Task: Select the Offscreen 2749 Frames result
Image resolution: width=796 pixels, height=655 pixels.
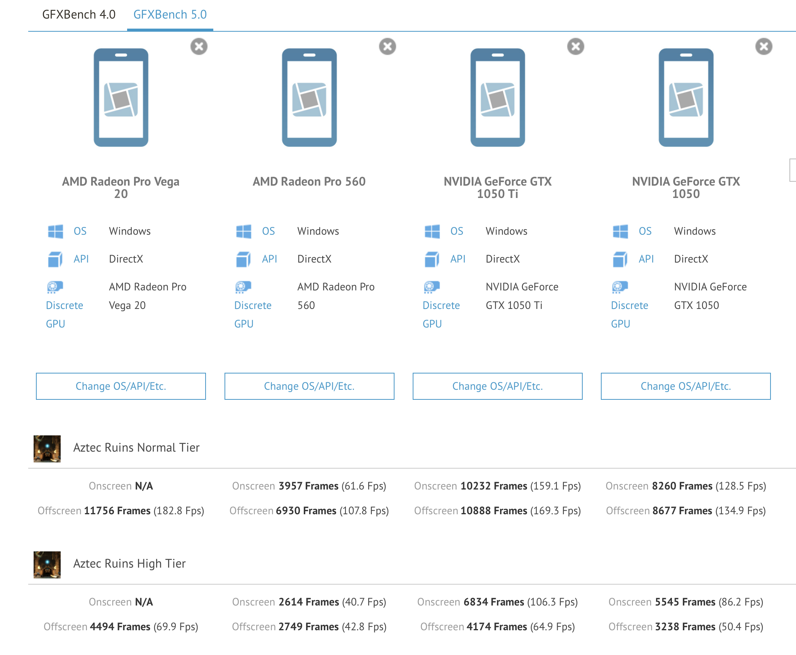Action: (x=309, y=627)
